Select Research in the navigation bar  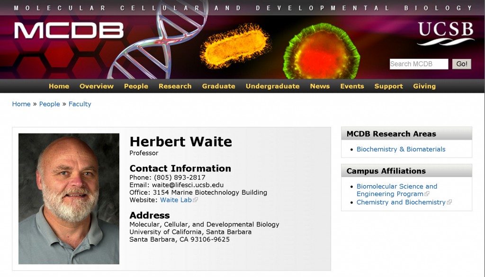175,86
